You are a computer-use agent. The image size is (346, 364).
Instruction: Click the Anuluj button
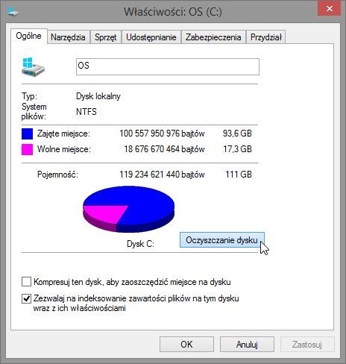(247, 345)
